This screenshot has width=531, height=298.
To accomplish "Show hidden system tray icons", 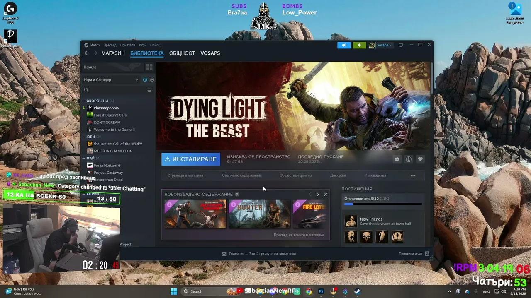I will (x=450, y=291).
